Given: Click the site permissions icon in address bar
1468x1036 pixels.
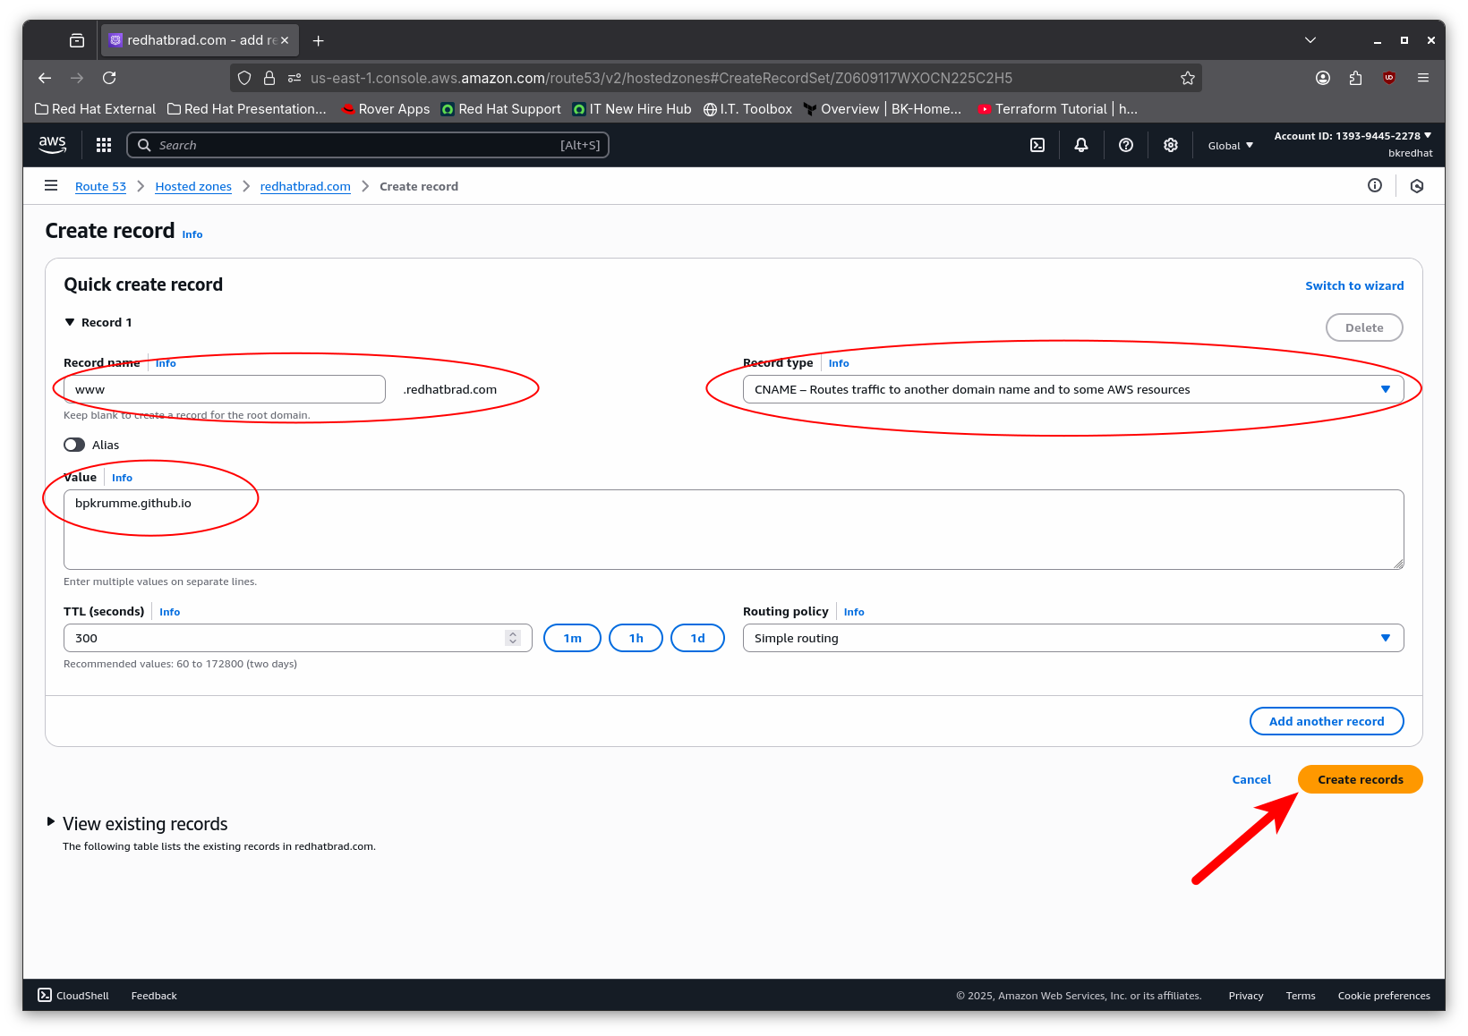Looking at the screenshot, I should (x=294, y=78).
